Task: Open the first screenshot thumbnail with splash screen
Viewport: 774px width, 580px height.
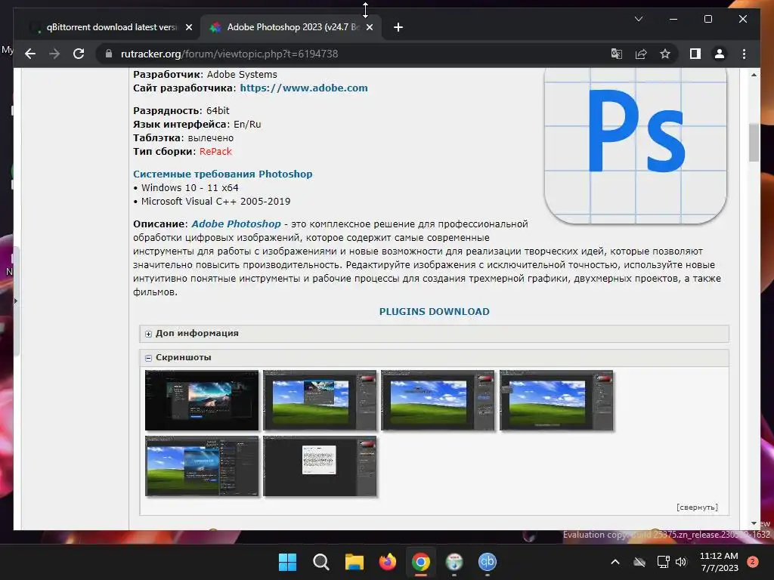Action: tap(201, 400)
